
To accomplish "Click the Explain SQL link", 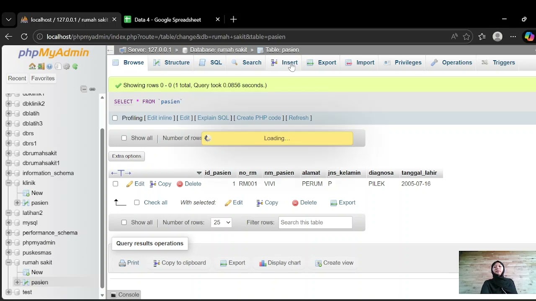I will point(213,118).
